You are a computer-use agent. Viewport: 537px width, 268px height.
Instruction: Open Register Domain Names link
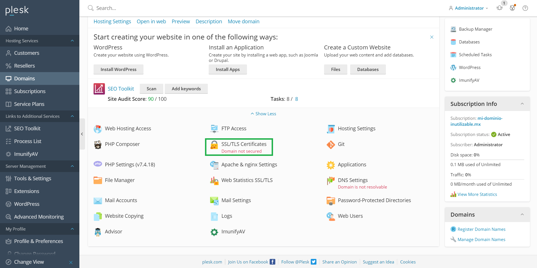[x=481, y=229]
